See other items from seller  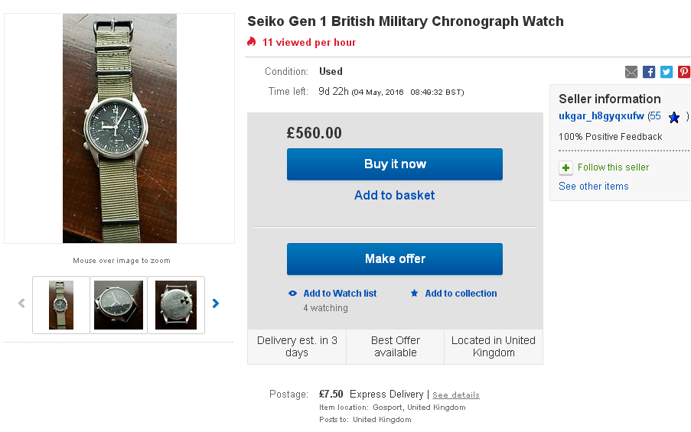pyautogui.click(x=594, y=187)
